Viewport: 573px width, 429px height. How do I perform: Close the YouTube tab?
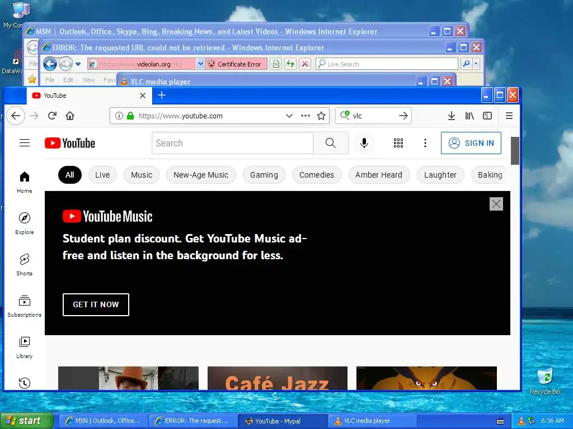[x=143, y=96]
